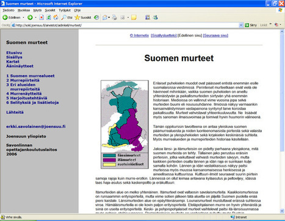Screen dimensions: 285x221
Task: Click the Linkit toolbar label
Action: [x=264, y=25]
